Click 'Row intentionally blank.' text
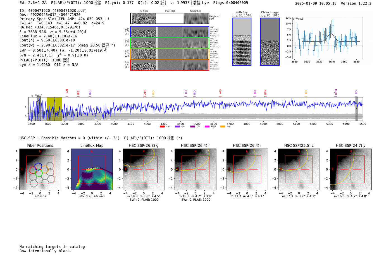Image resolution: width=391 pixels, height=266 pixels. (46, 251)
